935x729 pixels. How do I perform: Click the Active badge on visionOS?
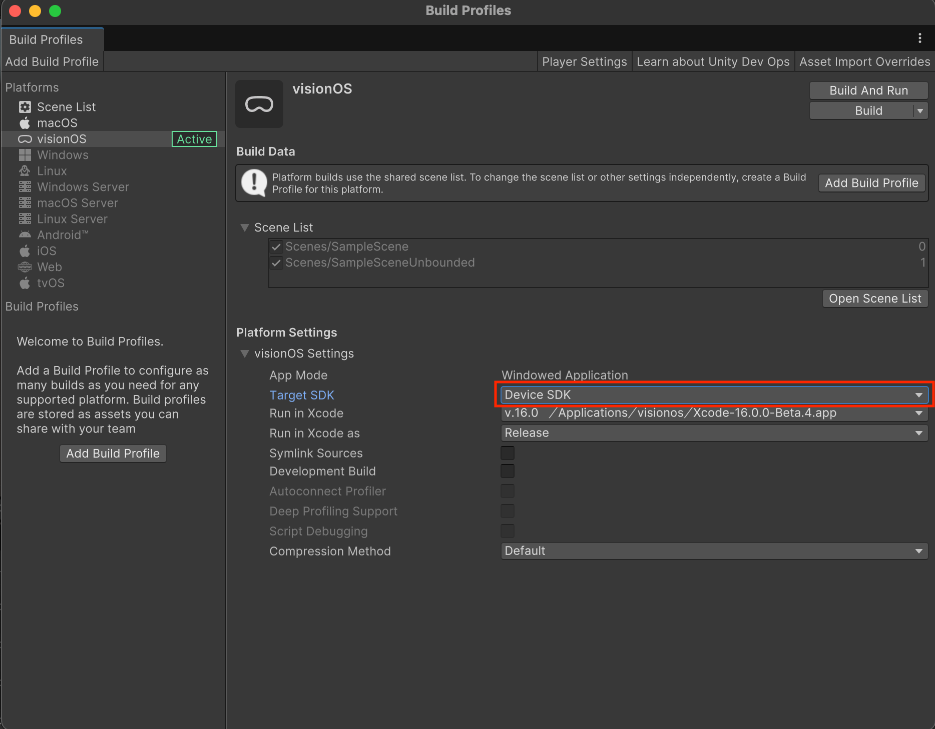tap(194, 139)
